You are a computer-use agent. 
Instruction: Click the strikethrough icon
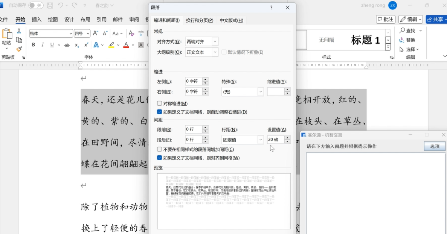[x=67, y=45]
